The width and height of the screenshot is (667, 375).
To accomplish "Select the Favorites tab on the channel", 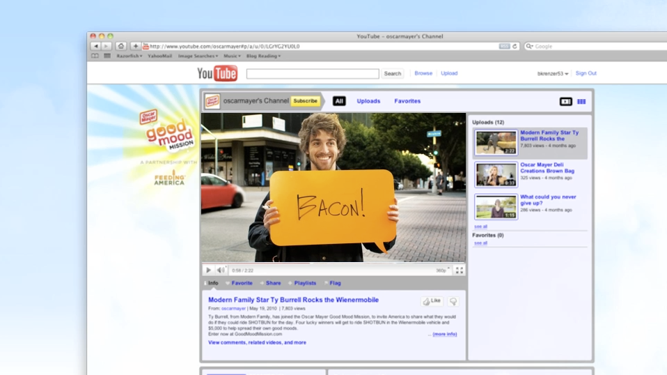I will [407, 101].
